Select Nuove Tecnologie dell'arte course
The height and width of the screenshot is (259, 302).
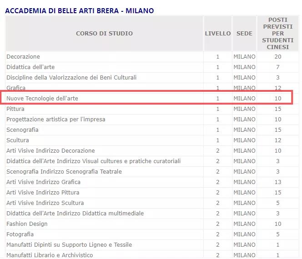[42, 98]
